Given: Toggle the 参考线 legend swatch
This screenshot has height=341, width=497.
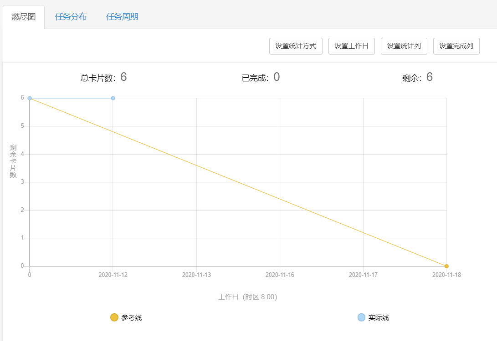Looking at the screenshot, I should pos(114,317).
